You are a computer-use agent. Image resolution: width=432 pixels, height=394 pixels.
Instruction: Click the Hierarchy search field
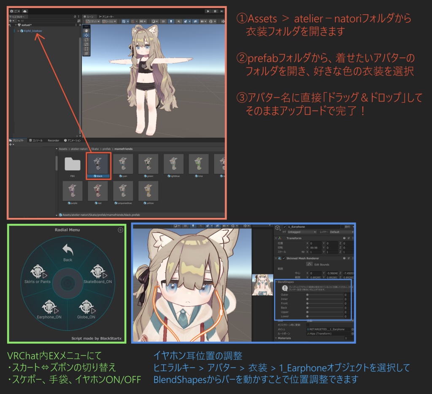[47, 21]
